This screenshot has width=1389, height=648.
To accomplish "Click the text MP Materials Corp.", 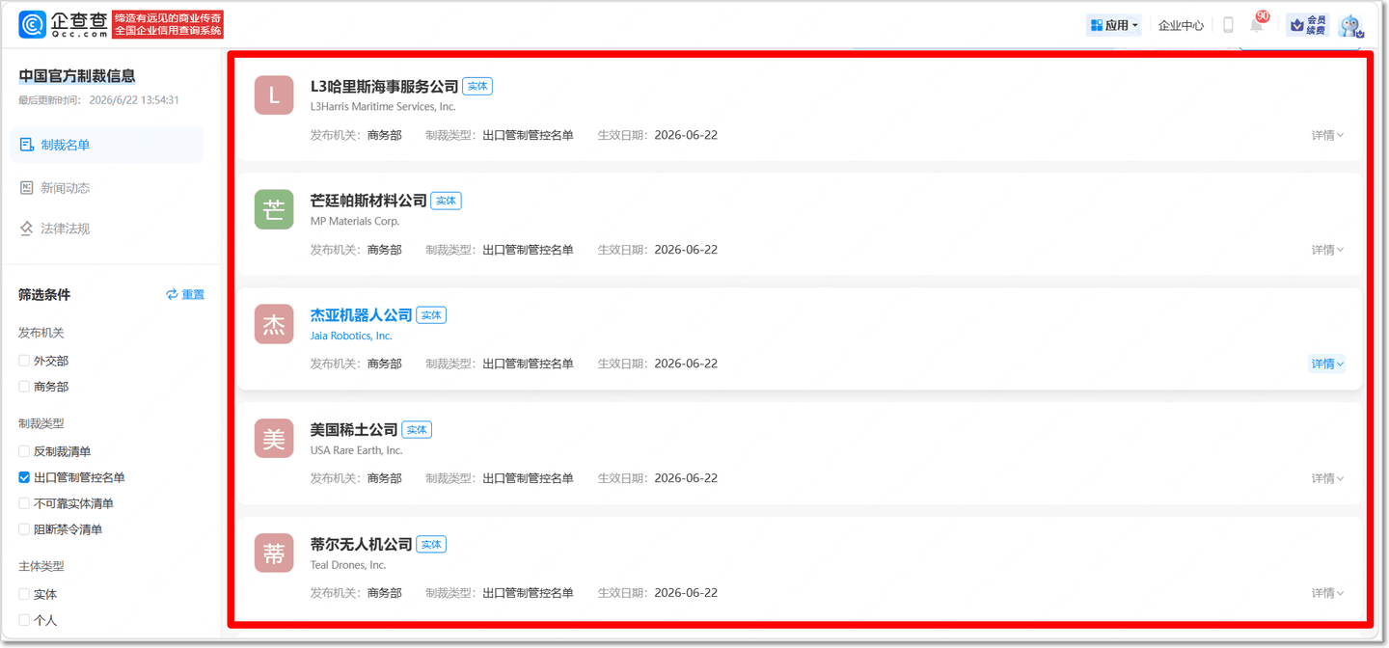I will (x=355, y=221).
